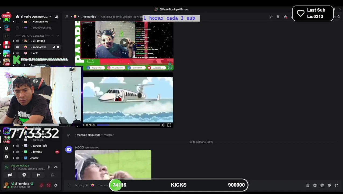
Task: Open sticker picker icon
Action: (x=322, y=185)
